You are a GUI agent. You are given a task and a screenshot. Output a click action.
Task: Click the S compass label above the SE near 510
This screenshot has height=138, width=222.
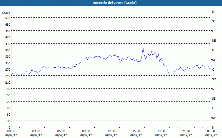pyautogui.click(x=213, y=12)
